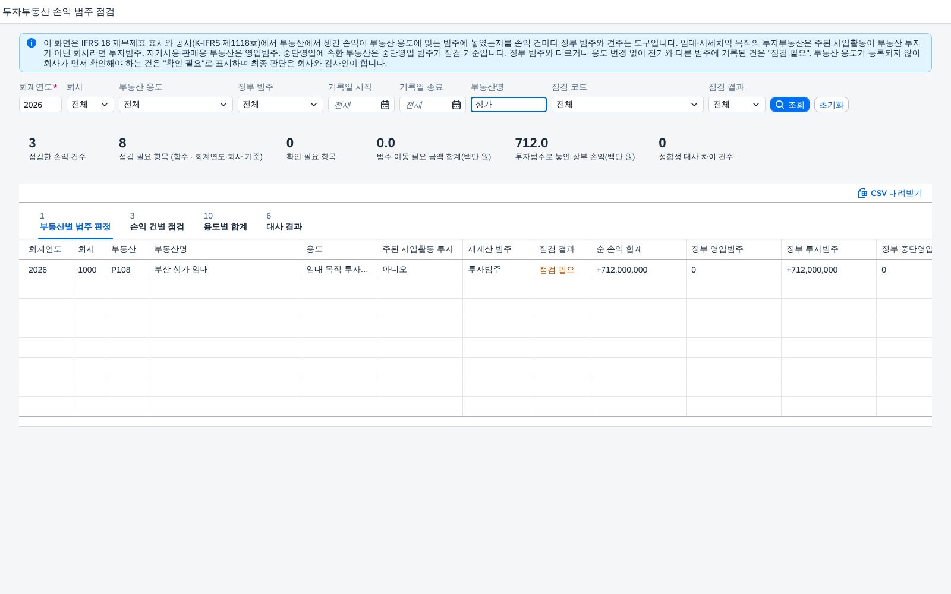Open the 기록일 종료 calendar picker icon
951x594 pixels.
pos(456,105)
